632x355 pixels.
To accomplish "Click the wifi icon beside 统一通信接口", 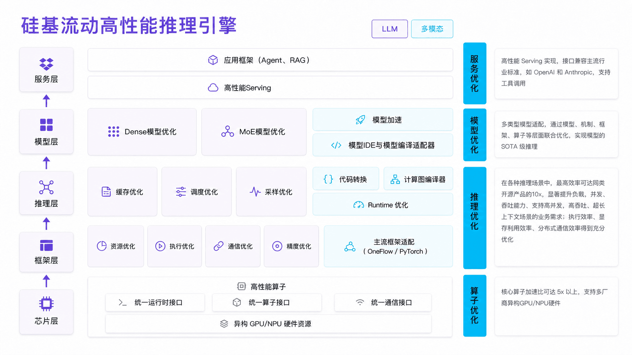I will pyautogui.click(x=360, y=303).
